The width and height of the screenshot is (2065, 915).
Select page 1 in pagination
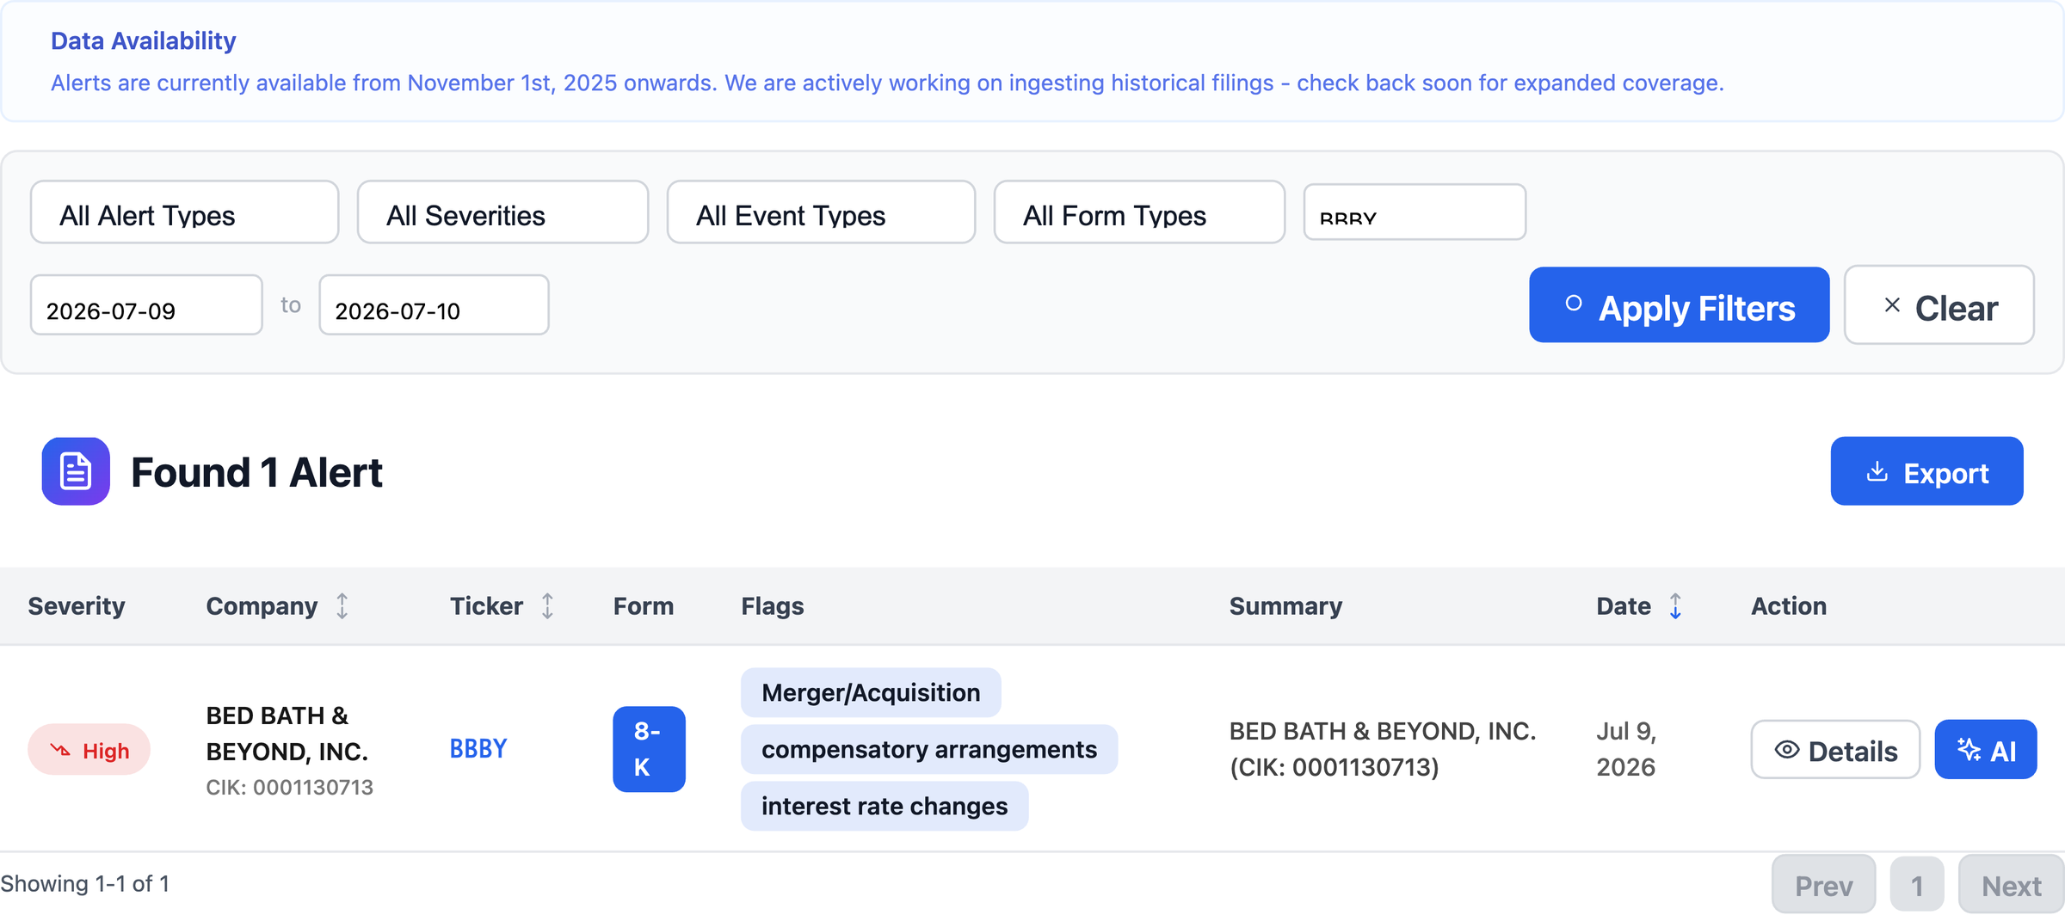[x=1917, y=885]
